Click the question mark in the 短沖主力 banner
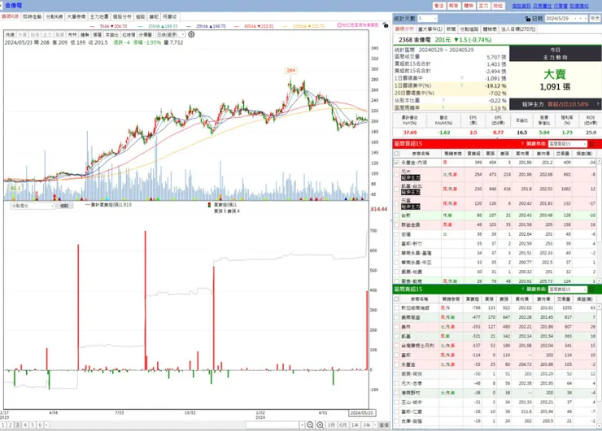Screen dimensions: 602x431 (x=597, y=104)
